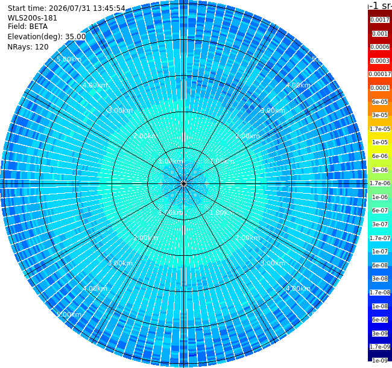Choose the 1.7e-06 green colorbar label
The image size is (392, 368).
click(x=380, y=183)
